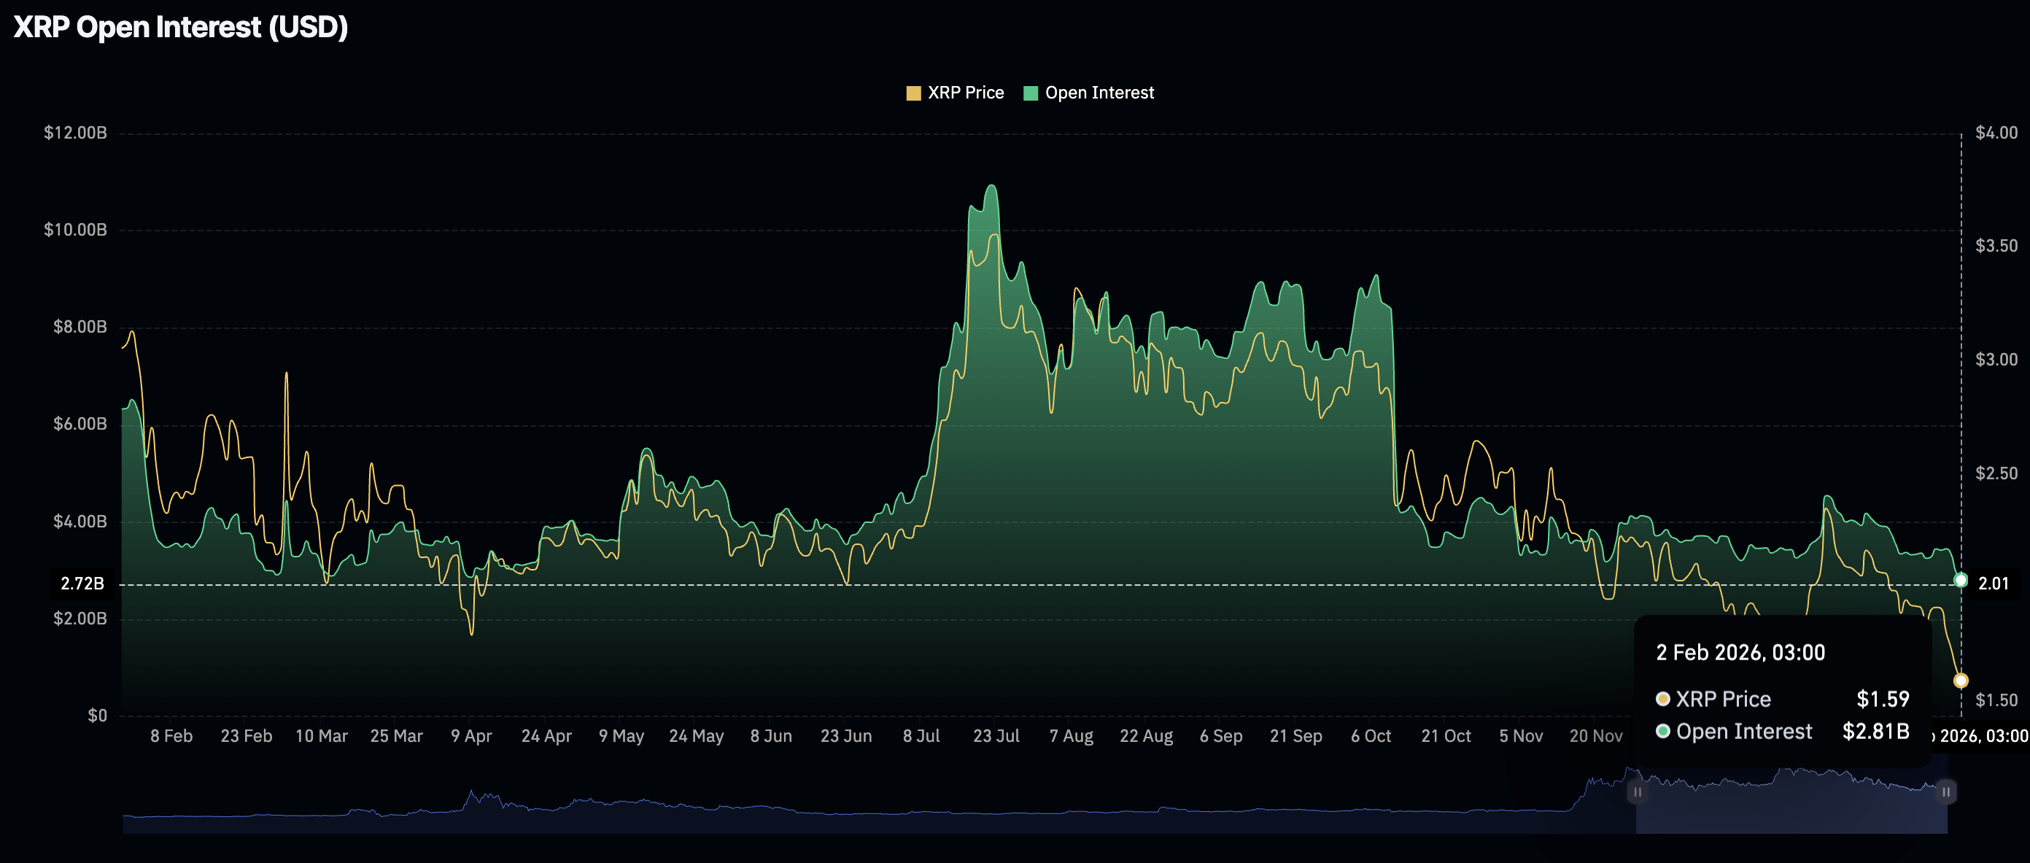Click the green dot in tooltip Open Interest
Image resolution: width=2030 pixels, height=863 pixels.
coord(1663,732)
